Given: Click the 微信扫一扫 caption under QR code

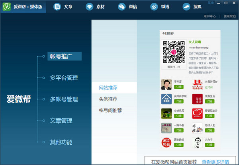Looking at the screenshot, I should coord(174,67).
